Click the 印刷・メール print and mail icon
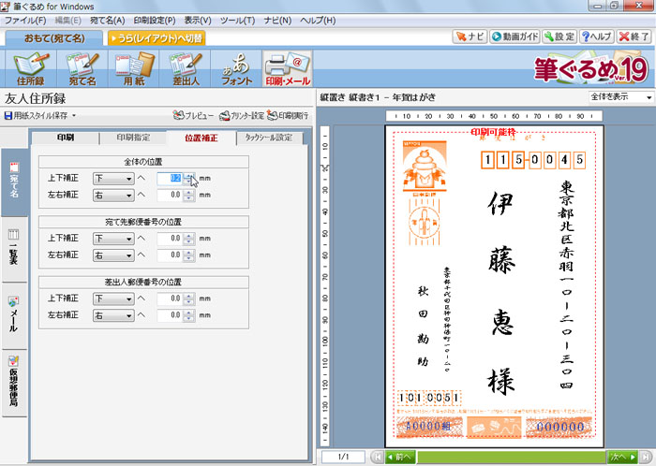This screenshot has width=656, height=466. (287, 69)
